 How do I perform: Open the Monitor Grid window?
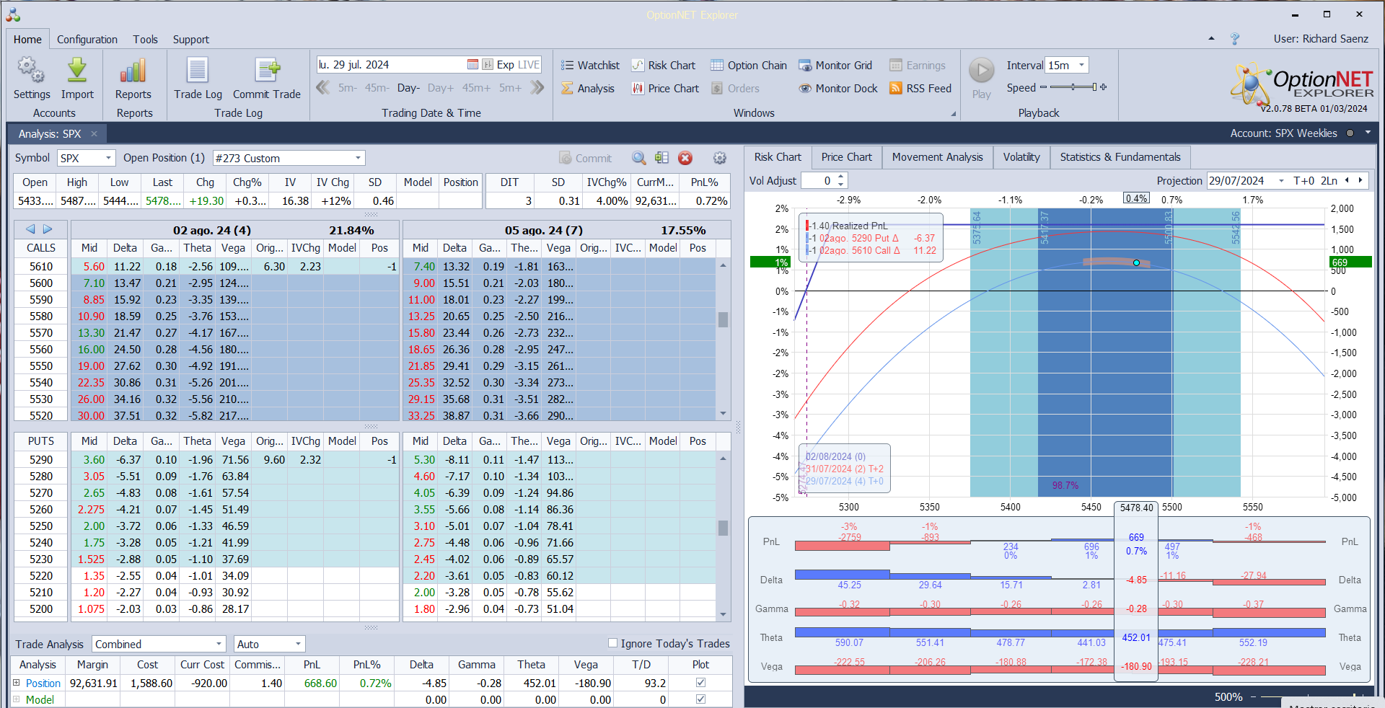(x=835, y=65)
